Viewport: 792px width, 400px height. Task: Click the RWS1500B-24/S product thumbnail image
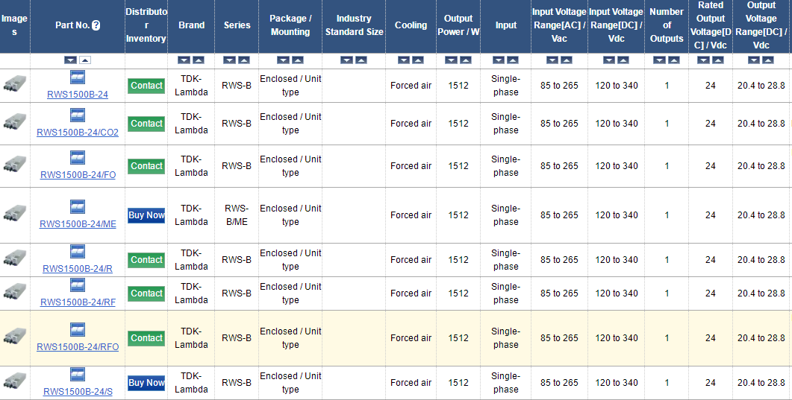point(15,382)
